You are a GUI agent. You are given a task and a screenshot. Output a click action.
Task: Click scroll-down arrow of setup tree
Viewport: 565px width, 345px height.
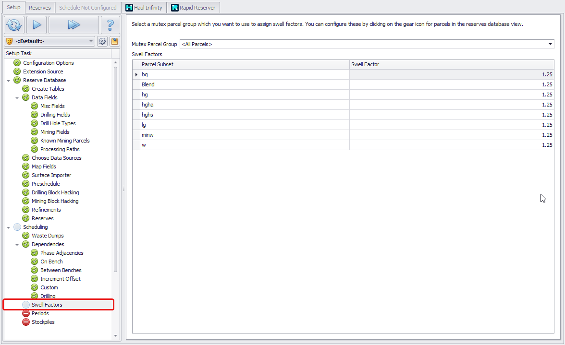coord(115,336)
